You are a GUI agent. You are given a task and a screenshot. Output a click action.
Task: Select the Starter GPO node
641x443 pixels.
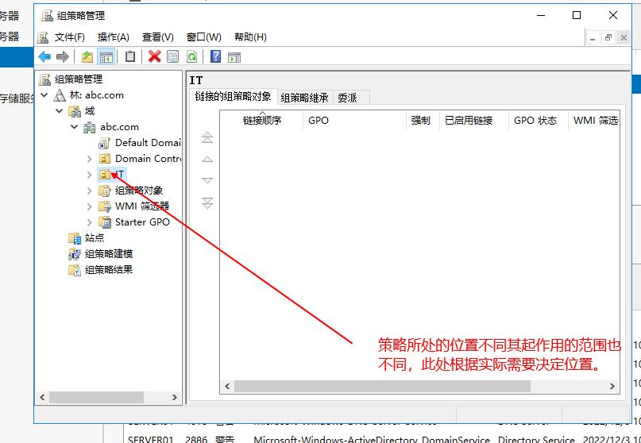pyautogui.click(x=142, y=222)
